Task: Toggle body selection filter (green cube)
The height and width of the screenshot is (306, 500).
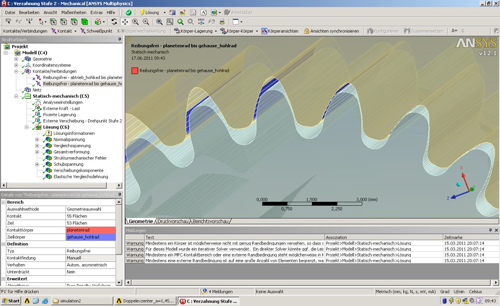Action: point(85,21)
